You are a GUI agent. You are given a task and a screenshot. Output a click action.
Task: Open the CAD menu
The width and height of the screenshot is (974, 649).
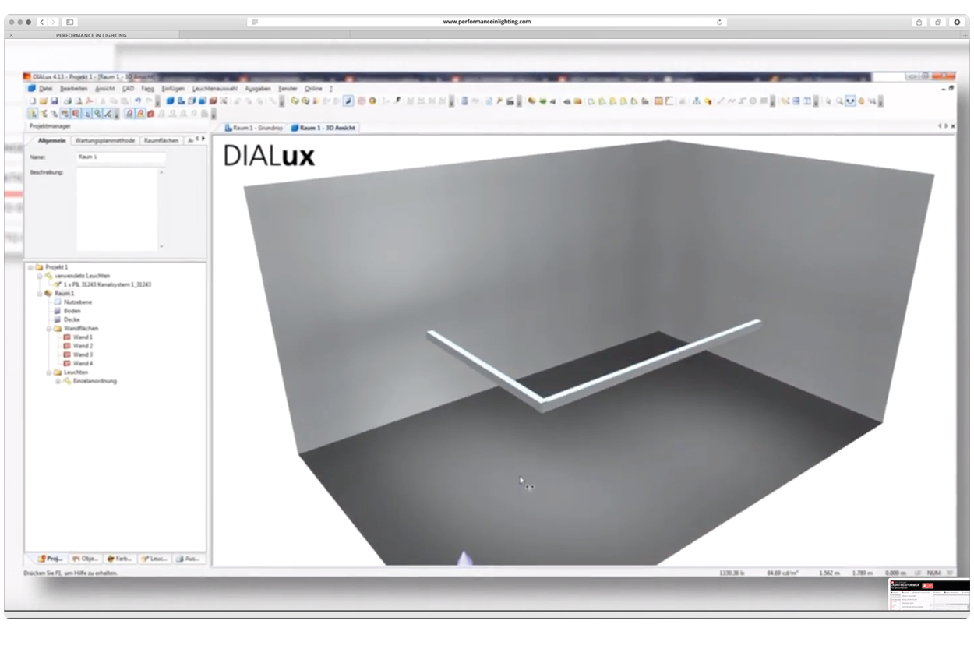pos(128,89)
